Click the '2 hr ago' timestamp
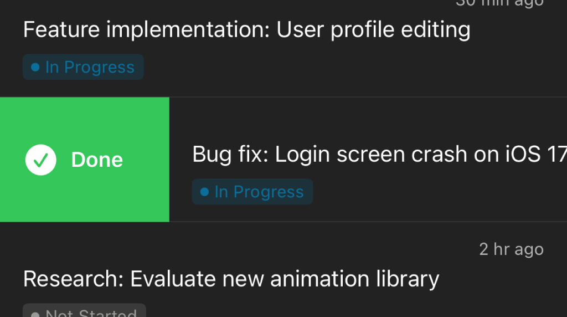567x317 pixels. 511,249
